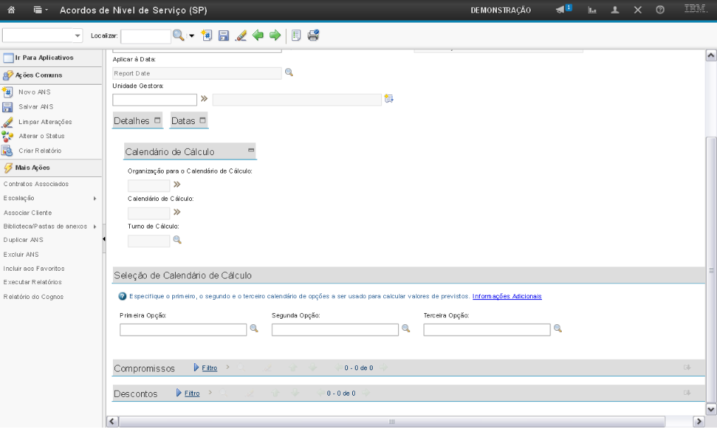Screen dimensions: 717x428
Task: Click the Salvar ANS disk icon in toolbar
Action: [224, 35]
